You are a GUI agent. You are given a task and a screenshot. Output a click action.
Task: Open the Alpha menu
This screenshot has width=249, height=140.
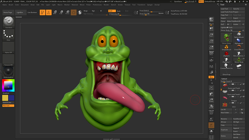4,5
